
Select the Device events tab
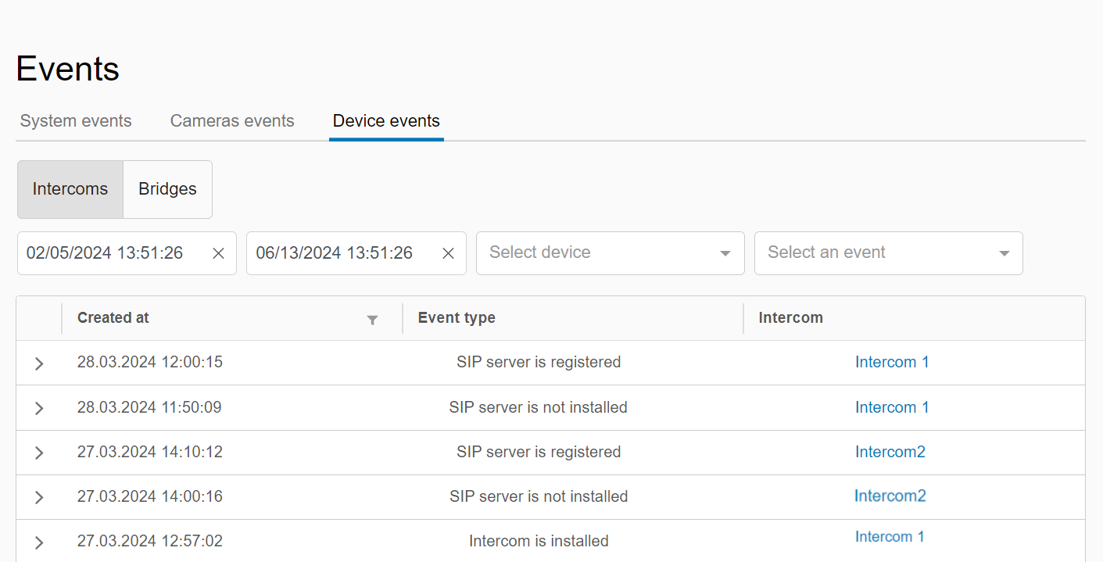(x=386, y=121)
